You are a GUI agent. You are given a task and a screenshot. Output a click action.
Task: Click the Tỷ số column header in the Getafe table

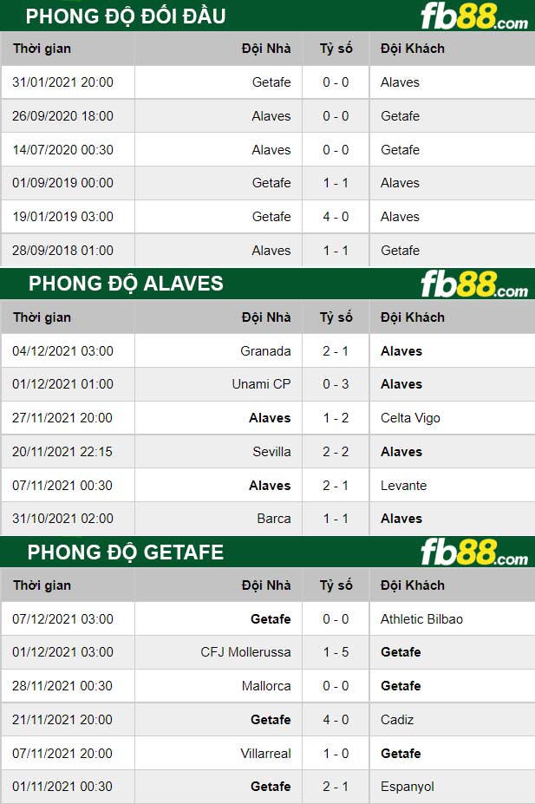336,585
